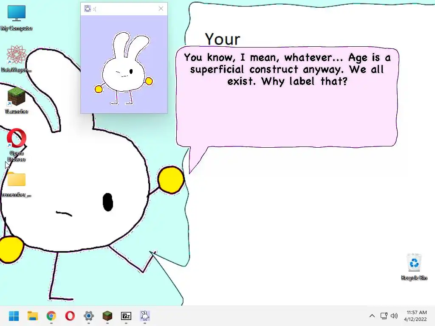
Task: Click the "Your" heading text
Action: pos(223,39)
